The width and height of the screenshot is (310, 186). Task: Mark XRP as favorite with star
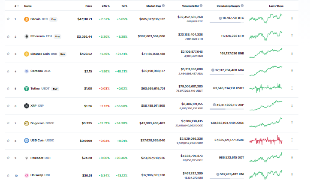(8, 106)
